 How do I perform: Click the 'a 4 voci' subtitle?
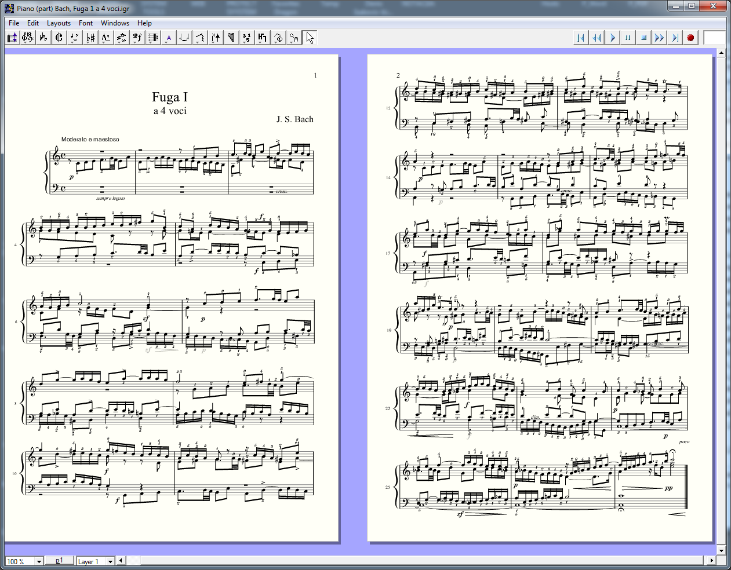click(x=170, y=111)
